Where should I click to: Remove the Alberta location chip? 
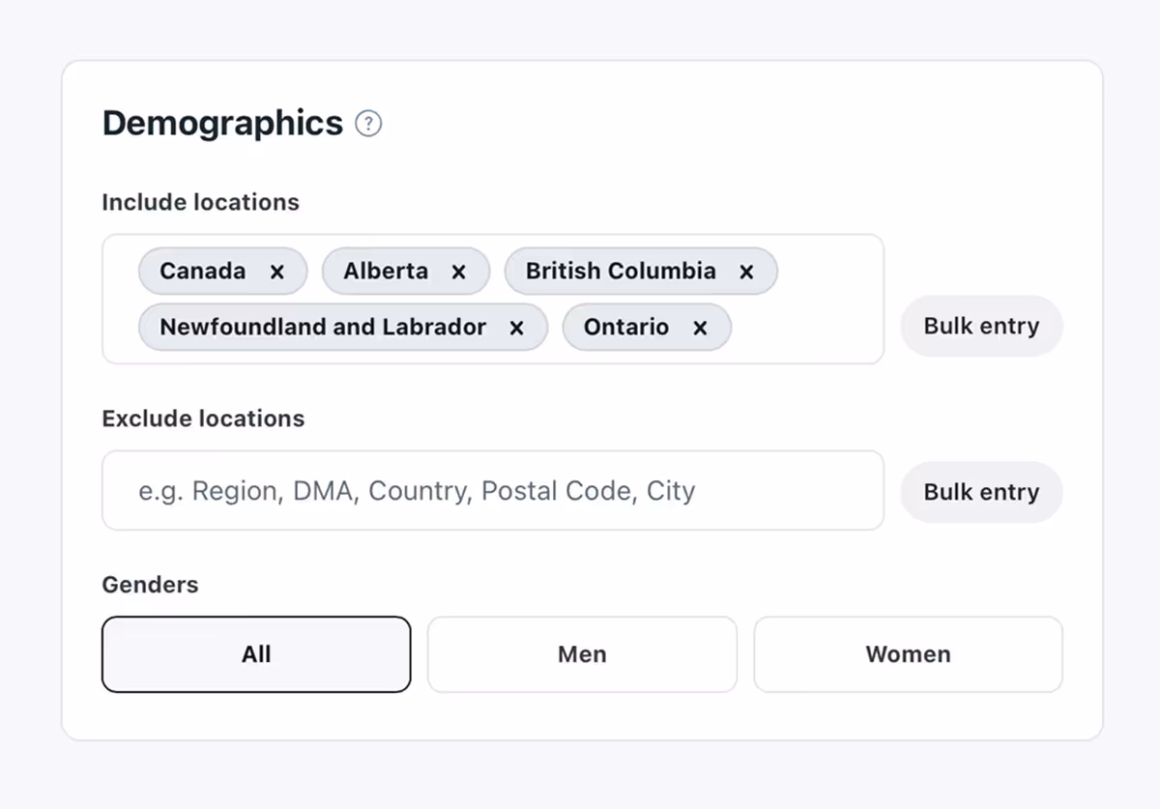click(458, 272)
